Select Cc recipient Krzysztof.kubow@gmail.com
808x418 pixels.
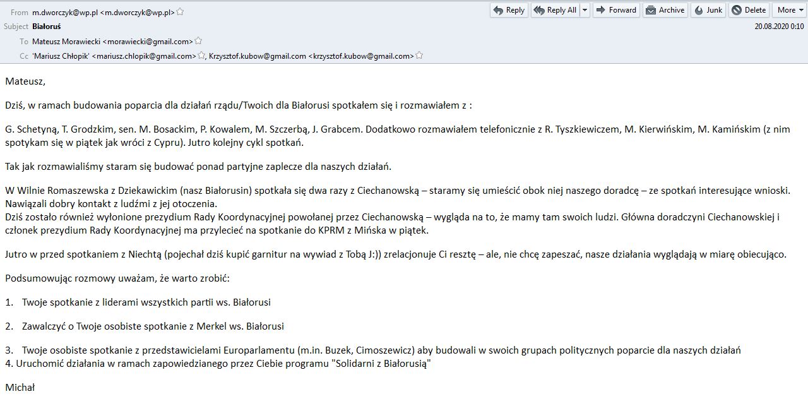(x=311, y=56)
